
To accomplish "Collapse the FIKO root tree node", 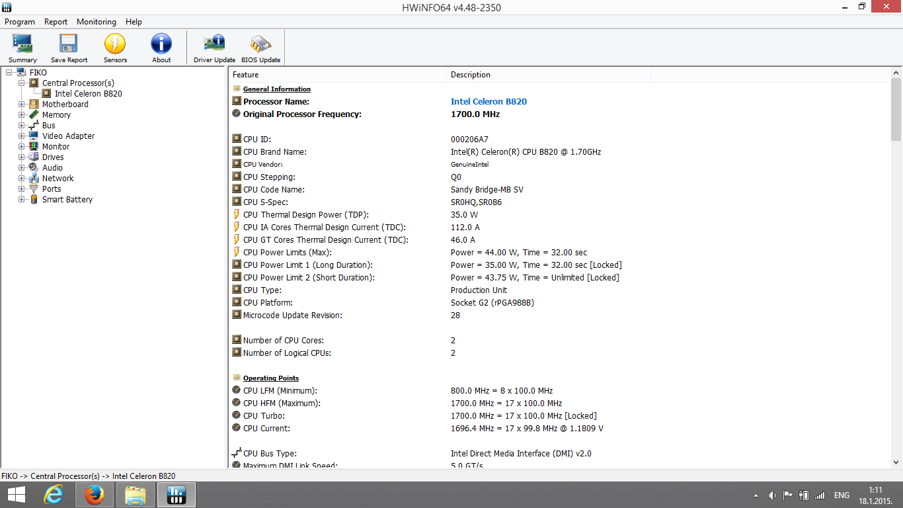I will point(9,73).
